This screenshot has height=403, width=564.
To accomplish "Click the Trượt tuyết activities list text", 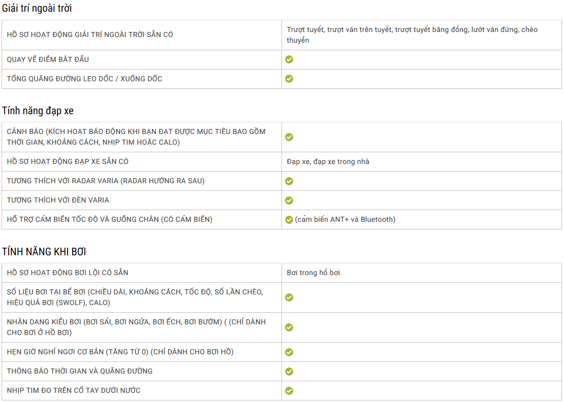I will point(412,35).
